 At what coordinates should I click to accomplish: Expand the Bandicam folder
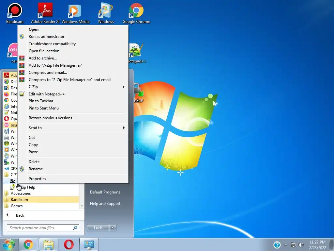pos(41,200)
